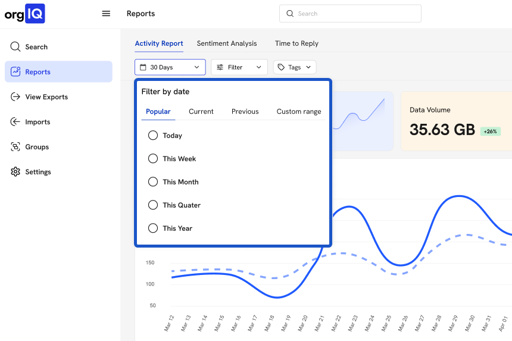Click the View Exports arrow icon
Viewport: 512px width, 341px height.
(15, 97)
